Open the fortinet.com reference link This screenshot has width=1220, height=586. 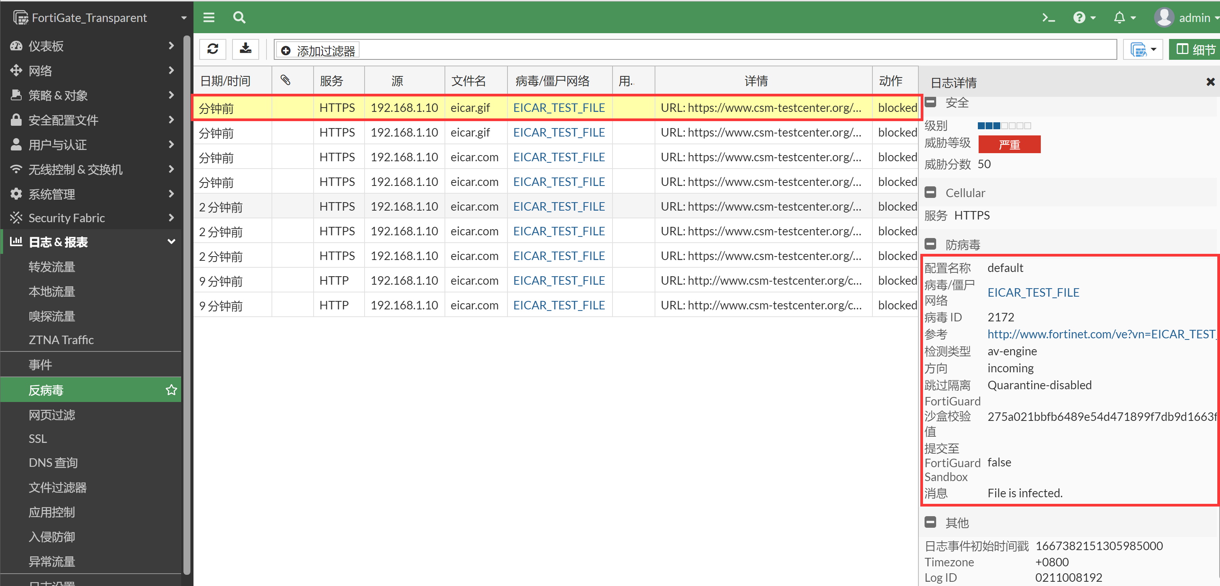pos(1101,334)
